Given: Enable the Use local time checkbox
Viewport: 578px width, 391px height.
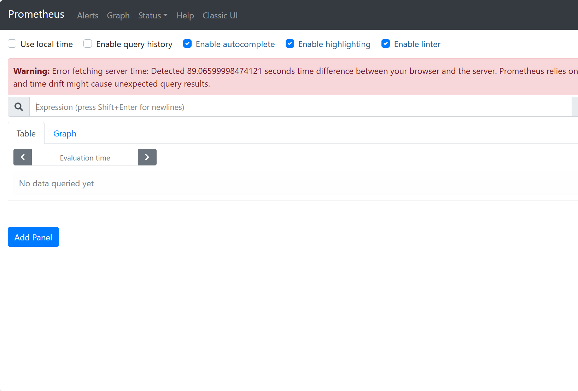Looking at the screenshot, I should click(12, 44).
